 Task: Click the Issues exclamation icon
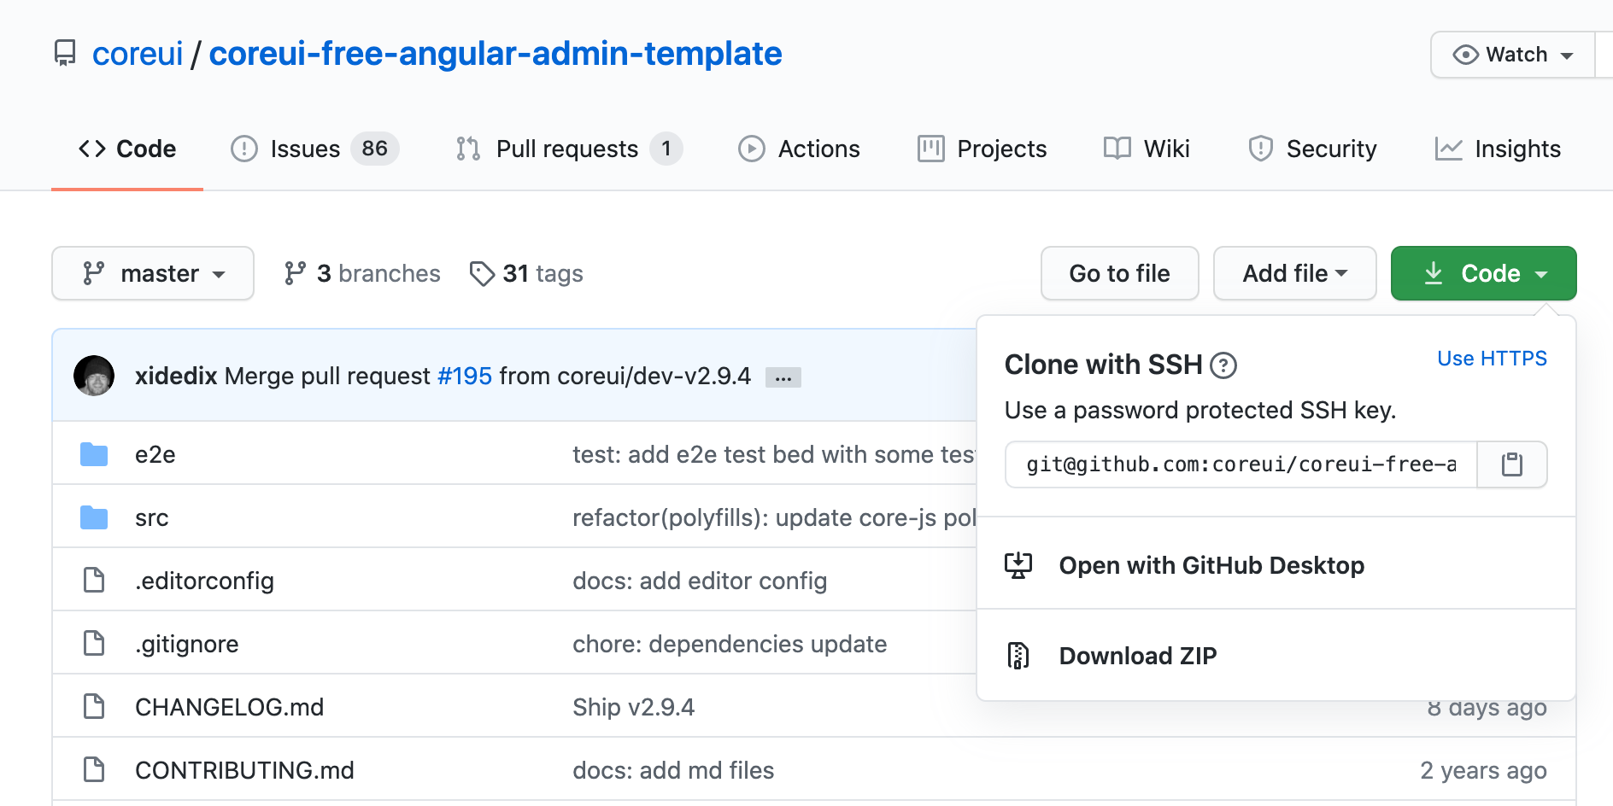point(243,148)
